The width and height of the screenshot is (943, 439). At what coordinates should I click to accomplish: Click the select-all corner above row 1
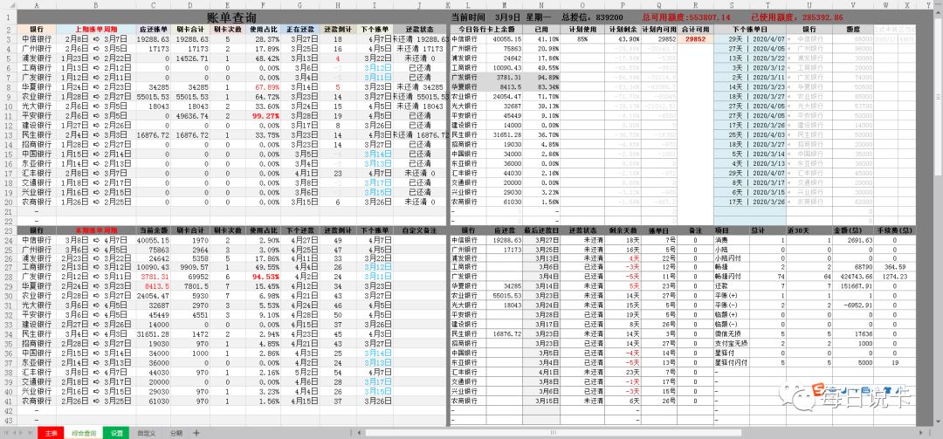click(x=8, y=5)
